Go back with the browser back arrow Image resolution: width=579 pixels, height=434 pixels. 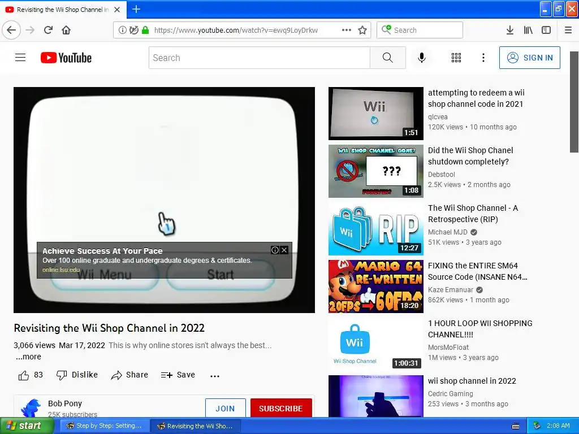point(11,30)
